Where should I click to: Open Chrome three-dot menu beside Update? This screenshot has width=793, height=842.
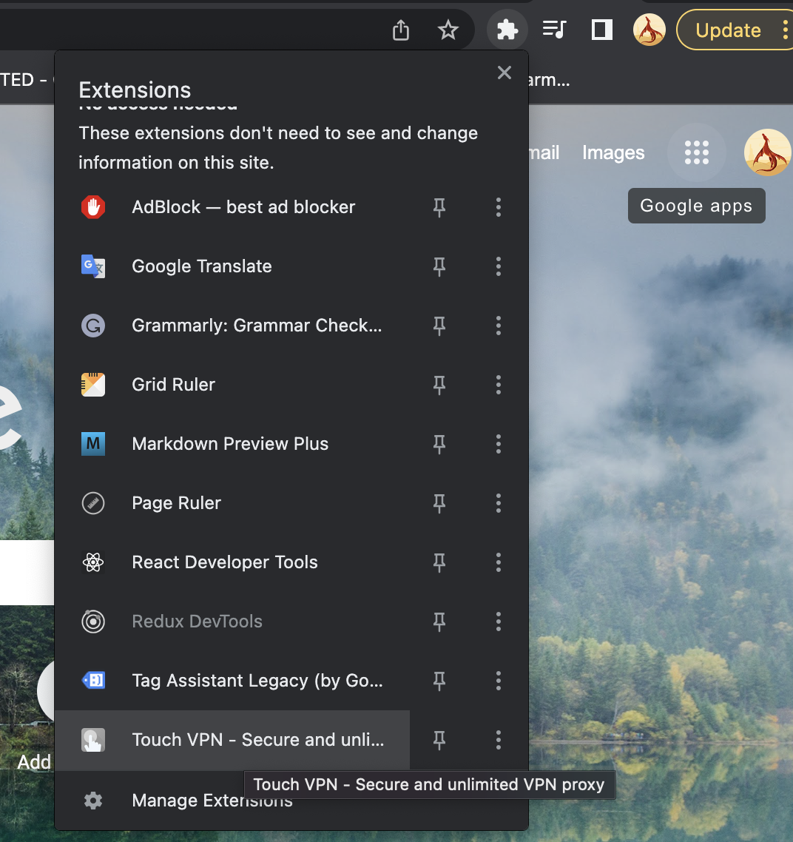click(784, 30)
